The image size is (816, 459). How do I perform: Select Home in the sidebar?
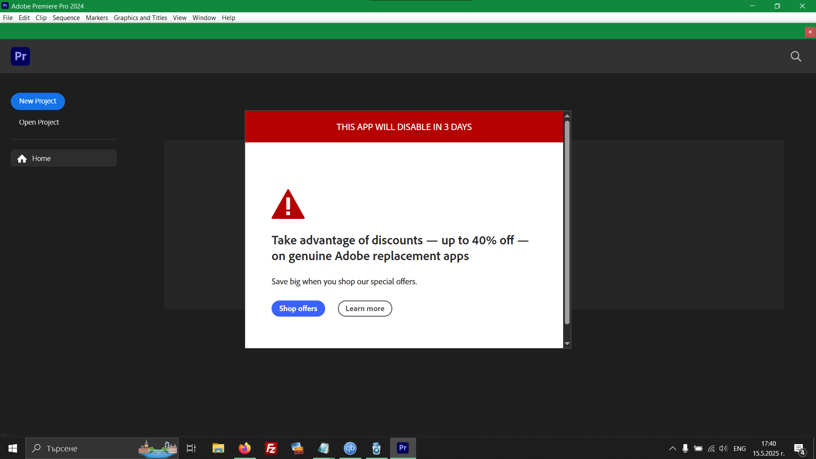tap(64, 159)
